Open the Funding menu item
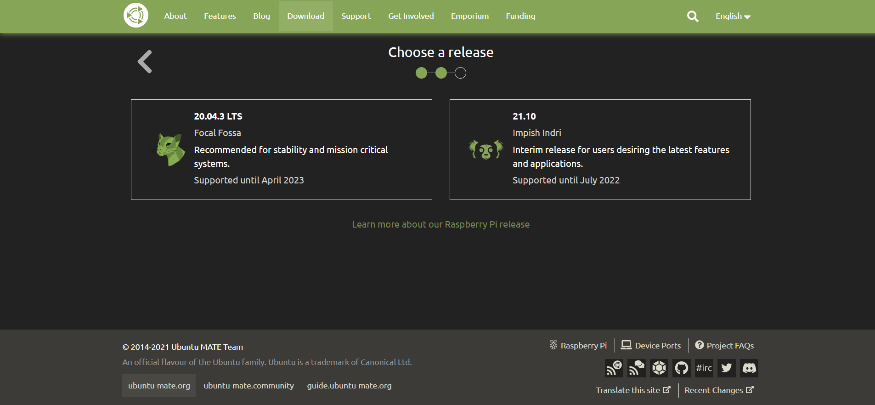Image resolution: width=875 pixels, height=405 pixels. pyautogui.click(x=520, y=16)
